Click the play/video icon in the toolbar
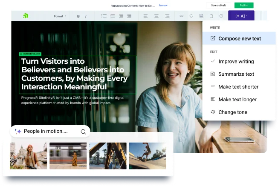 (x=221, y=16)
